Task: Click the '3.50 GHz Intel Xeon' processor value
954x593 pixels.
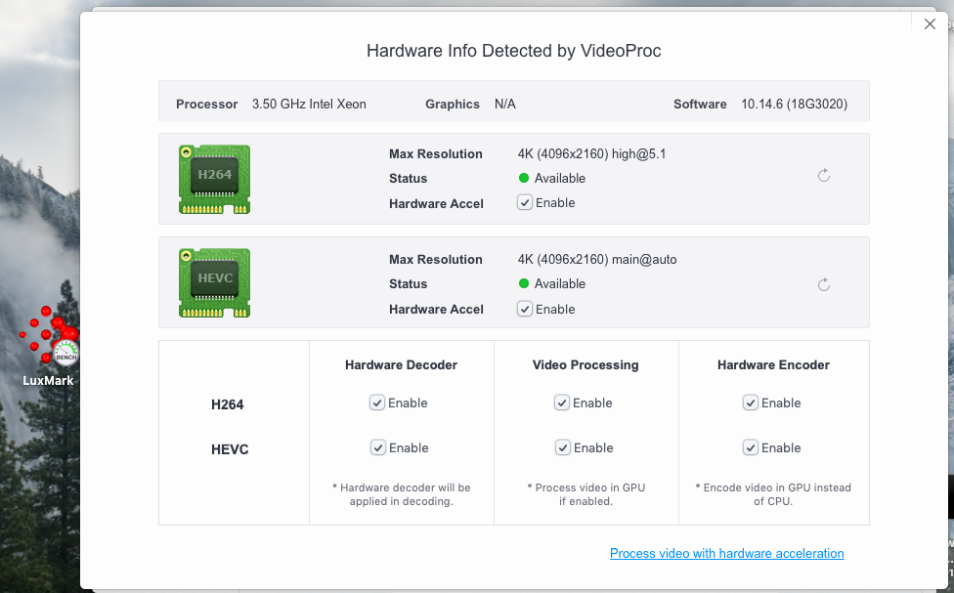Action: 309,104
